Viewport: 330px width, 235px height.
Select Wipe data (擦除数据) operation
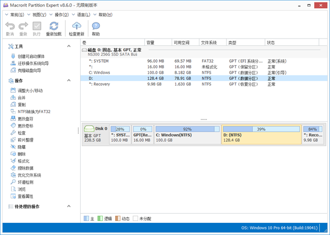[x=22, y=168]
